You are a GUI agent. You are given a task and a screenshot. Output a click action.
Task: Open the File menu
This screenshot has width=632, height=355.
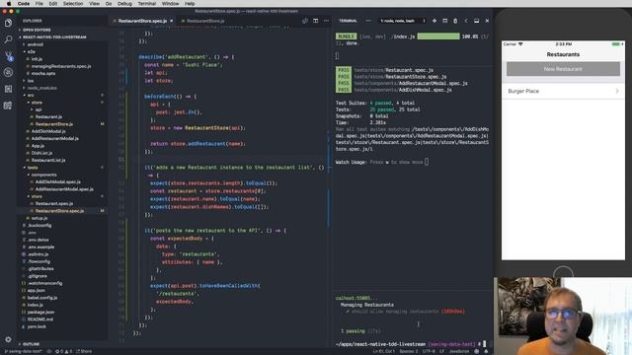click(x=39, y=3)
